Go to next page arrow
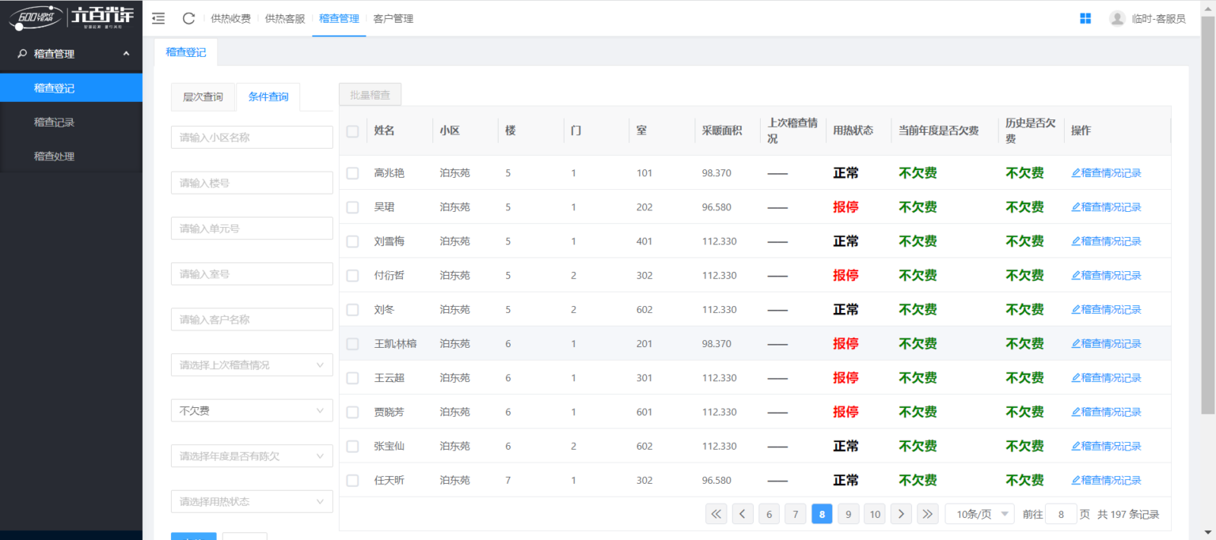Viewport: 1216px width, 540px height. click(x=901, y=514)
